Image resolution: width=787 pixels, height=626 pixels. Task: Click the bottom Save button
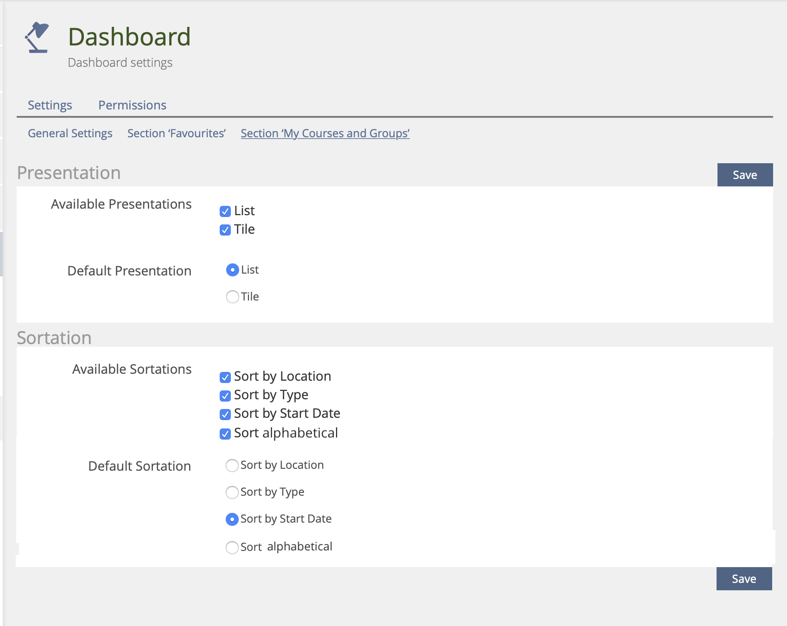pos(744,579)
